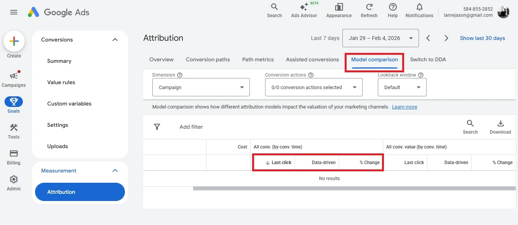The width and height of the screenshot is (518, 225).
Task: Open the filter icon above the table
Action: click(157, 127)
